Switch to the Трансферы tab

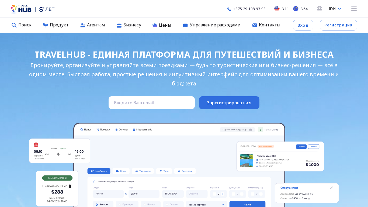(x=143, y=171)
